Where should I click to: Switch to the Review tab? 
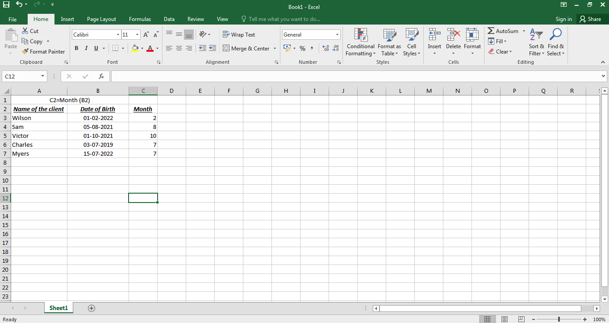[196, 19]
